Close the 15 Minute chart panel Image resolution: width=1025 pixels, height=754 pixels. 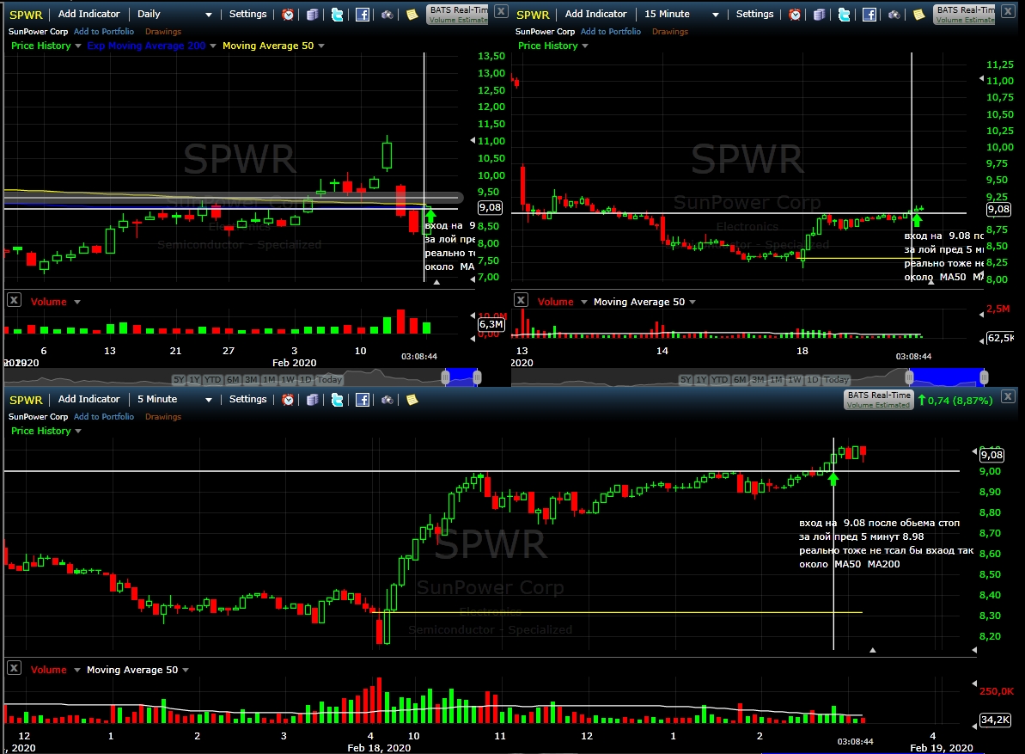pyautogui.click(x=1008, y=11)
